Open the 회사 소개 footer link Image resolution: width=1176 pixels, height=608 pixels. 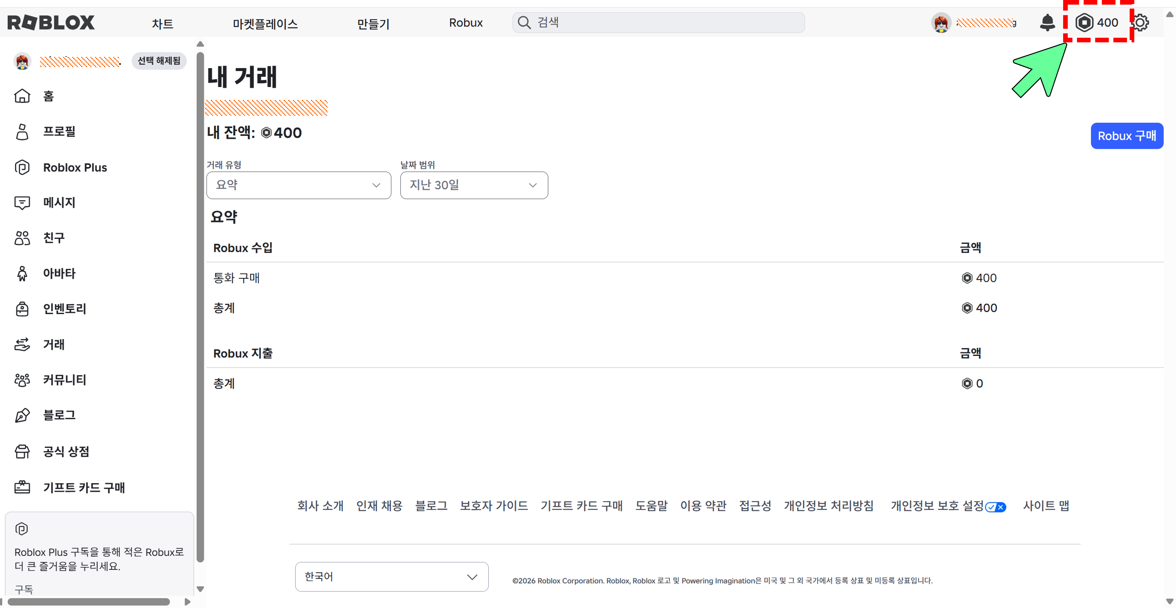(x=320, y=506)
